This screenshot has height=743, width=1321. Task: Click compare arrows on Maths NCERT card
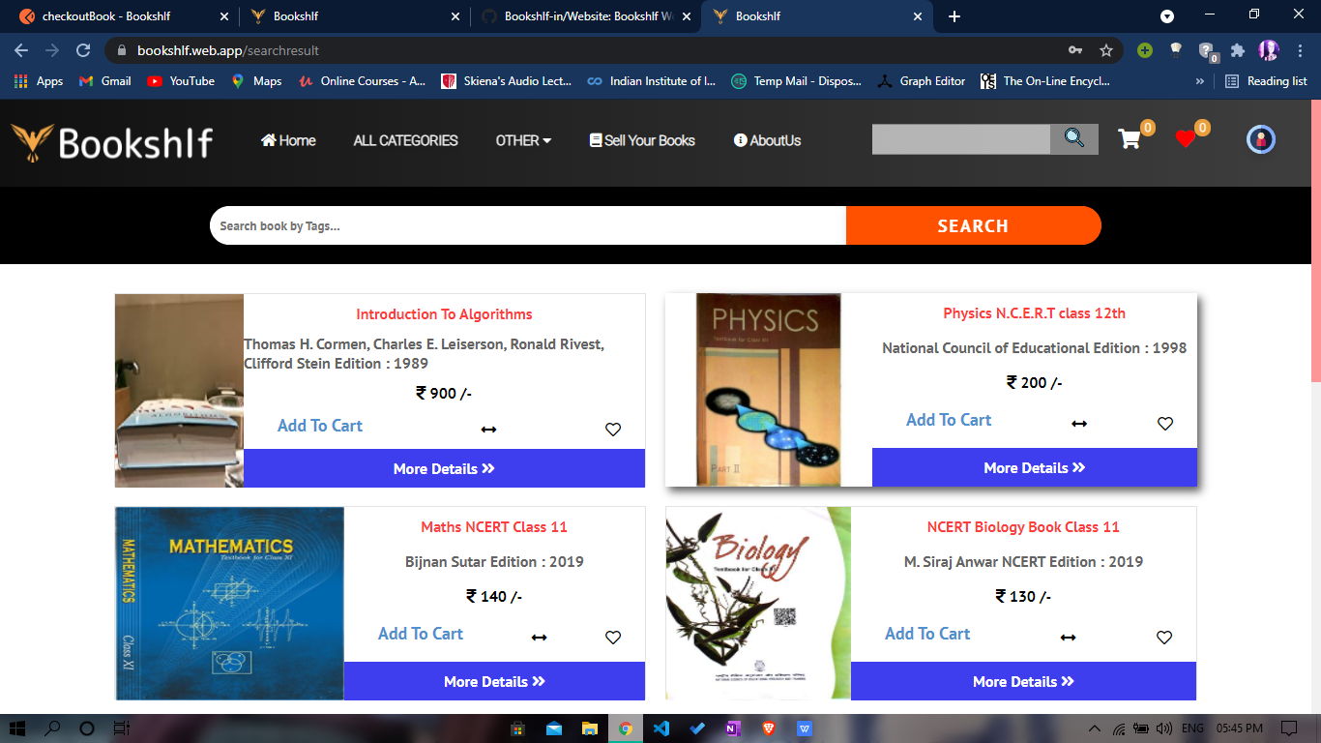540,638
